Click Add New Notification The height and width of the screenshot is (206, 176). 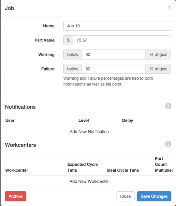pyautogui.click(x=89, y=132)
